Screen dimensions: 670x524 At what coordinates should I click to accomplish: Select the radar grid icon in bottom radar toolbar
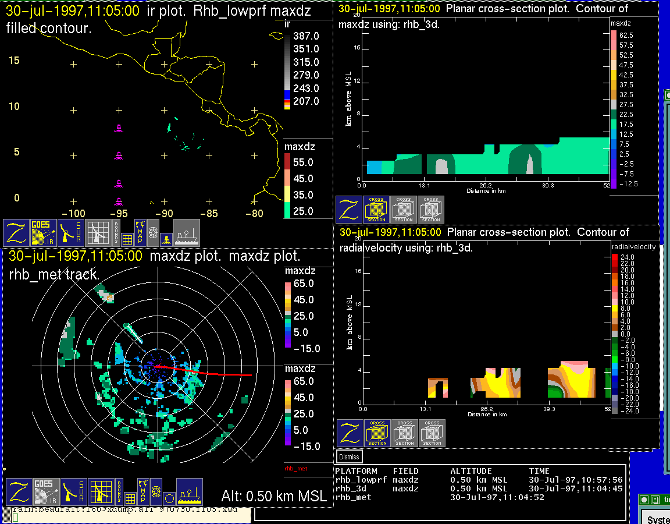pyautogui.click(x=100, y=492)
